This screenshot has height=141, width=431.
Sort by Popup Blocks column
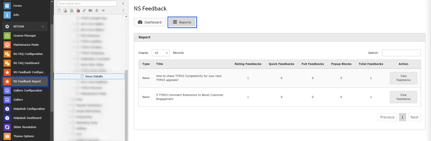[341, 64]
